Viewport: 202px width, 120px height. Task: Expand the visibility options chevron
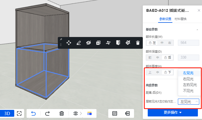(81, 113)
